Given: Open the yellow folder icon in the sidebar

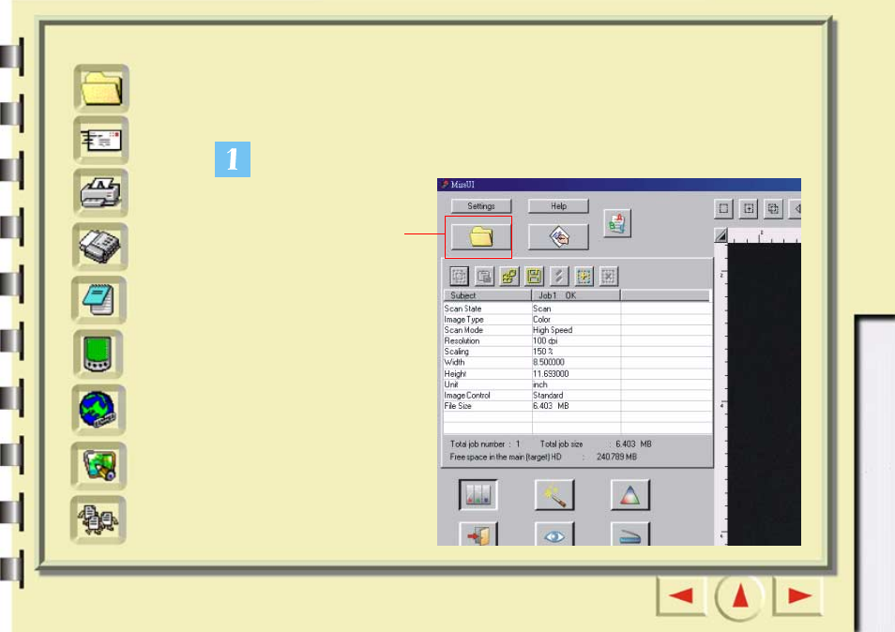Looking at the screenshot, I should [x=101, y=88].
